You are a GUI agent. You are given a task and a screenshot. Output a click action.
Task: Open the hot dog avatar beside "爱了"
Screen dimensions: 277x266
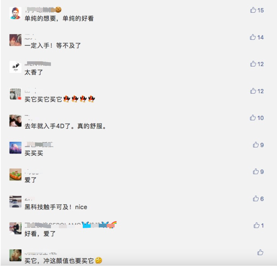(16, 174)
